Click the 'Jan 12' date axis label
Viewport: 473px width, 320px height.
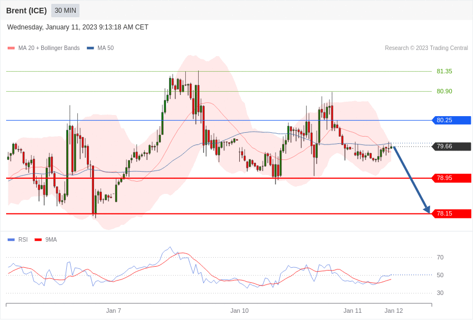click(393, 311)
